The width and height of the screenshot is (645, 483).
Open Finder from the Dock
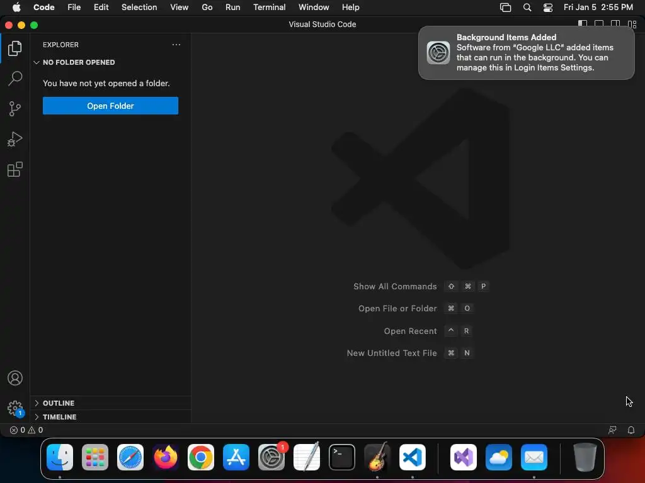60,457
